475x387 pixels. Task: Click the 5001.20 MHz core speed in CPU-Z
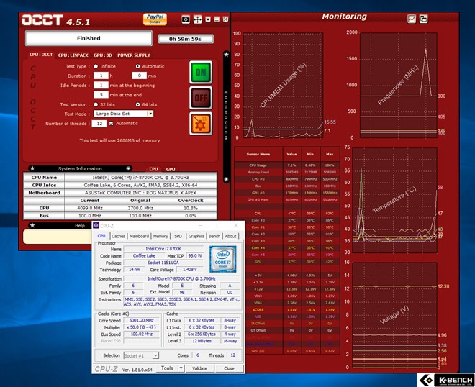[x=142, y=320]
